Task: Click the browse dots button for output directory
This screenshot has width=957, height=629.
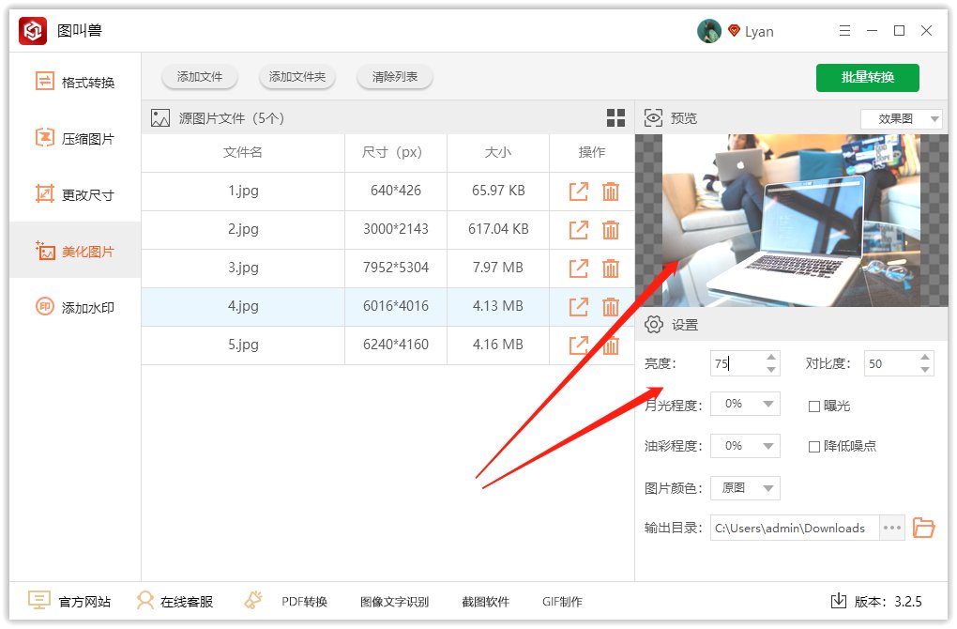Action: [892, 528]
